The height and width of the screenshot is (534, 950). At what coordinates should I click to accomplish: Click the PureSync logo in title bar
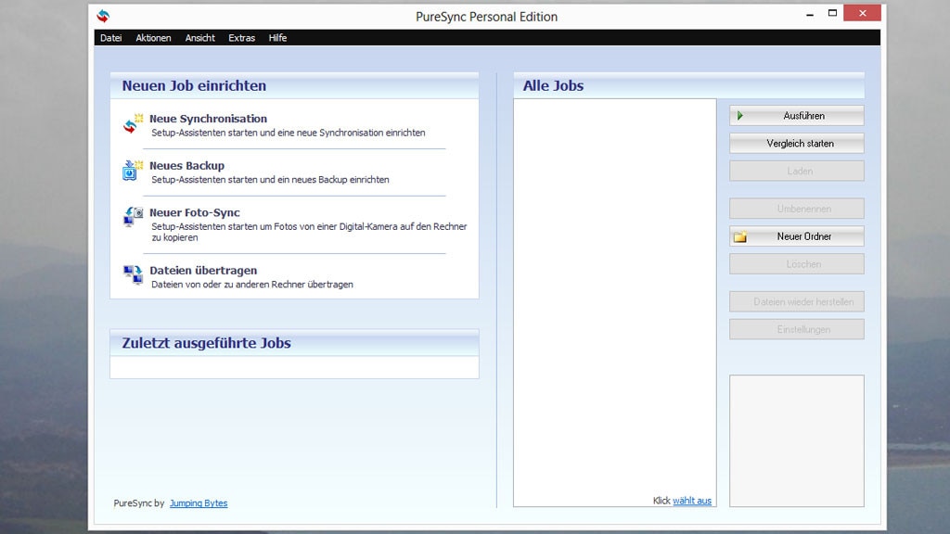[x=104, y=16]
